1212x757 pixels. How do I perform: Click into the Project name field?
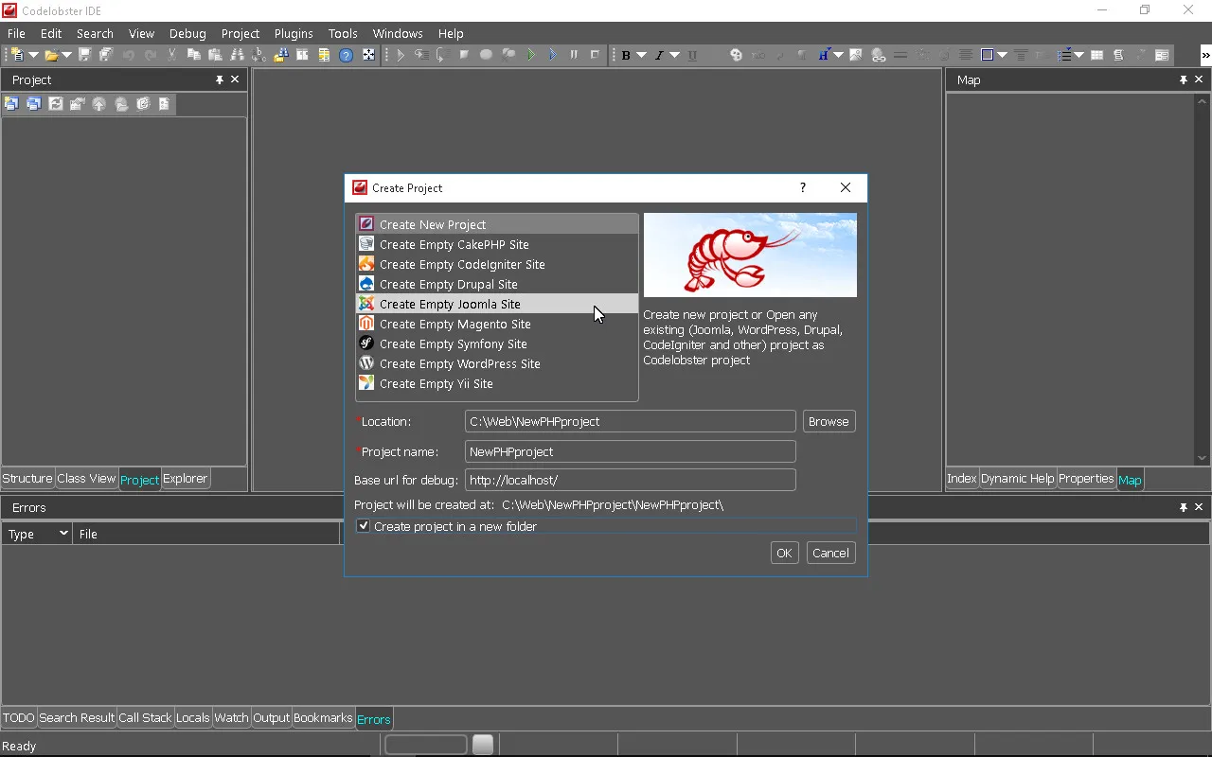click(x=630, y=451)
